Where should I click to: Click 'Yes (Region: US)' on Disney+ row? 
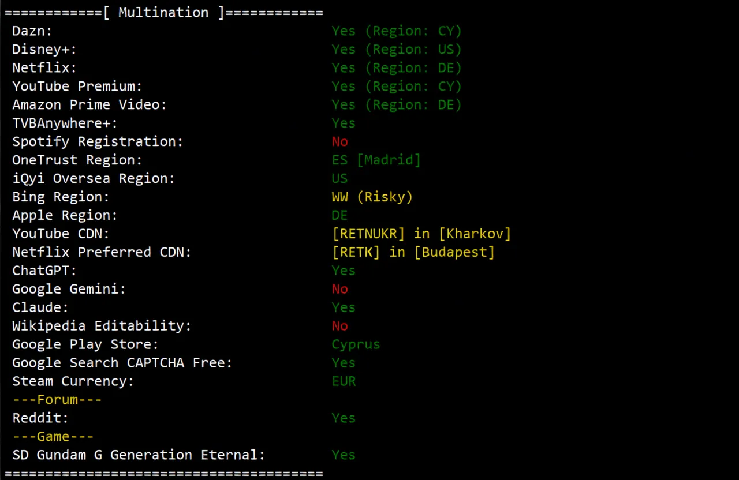point(397,50)
